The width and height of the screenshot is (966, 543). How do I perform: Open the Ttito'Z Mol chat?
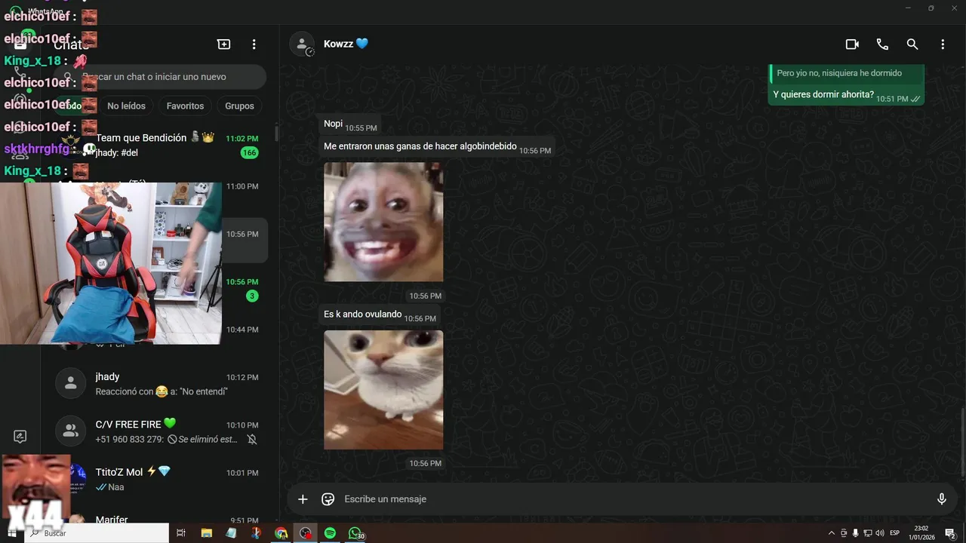pyautogui.click(x=160, y=479)
